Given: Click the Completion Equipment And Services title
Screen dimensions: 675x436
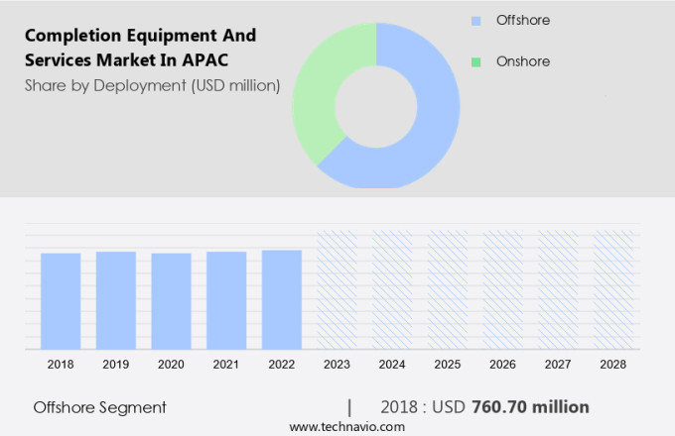Looking at the screenshot, I should pos(141,47).
